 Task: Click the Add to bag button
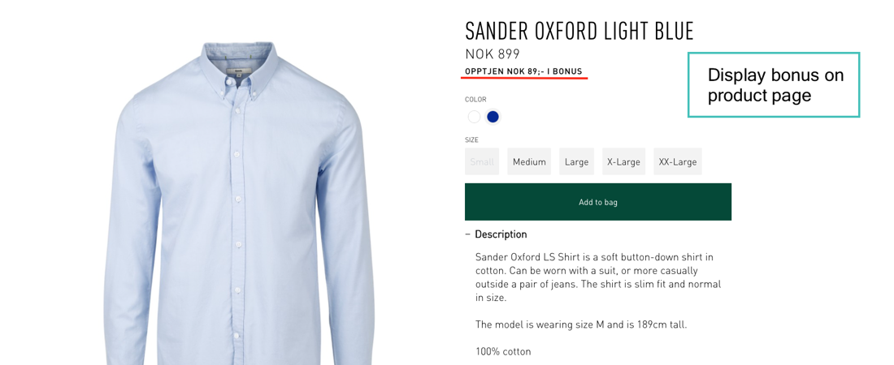[598, 202]
